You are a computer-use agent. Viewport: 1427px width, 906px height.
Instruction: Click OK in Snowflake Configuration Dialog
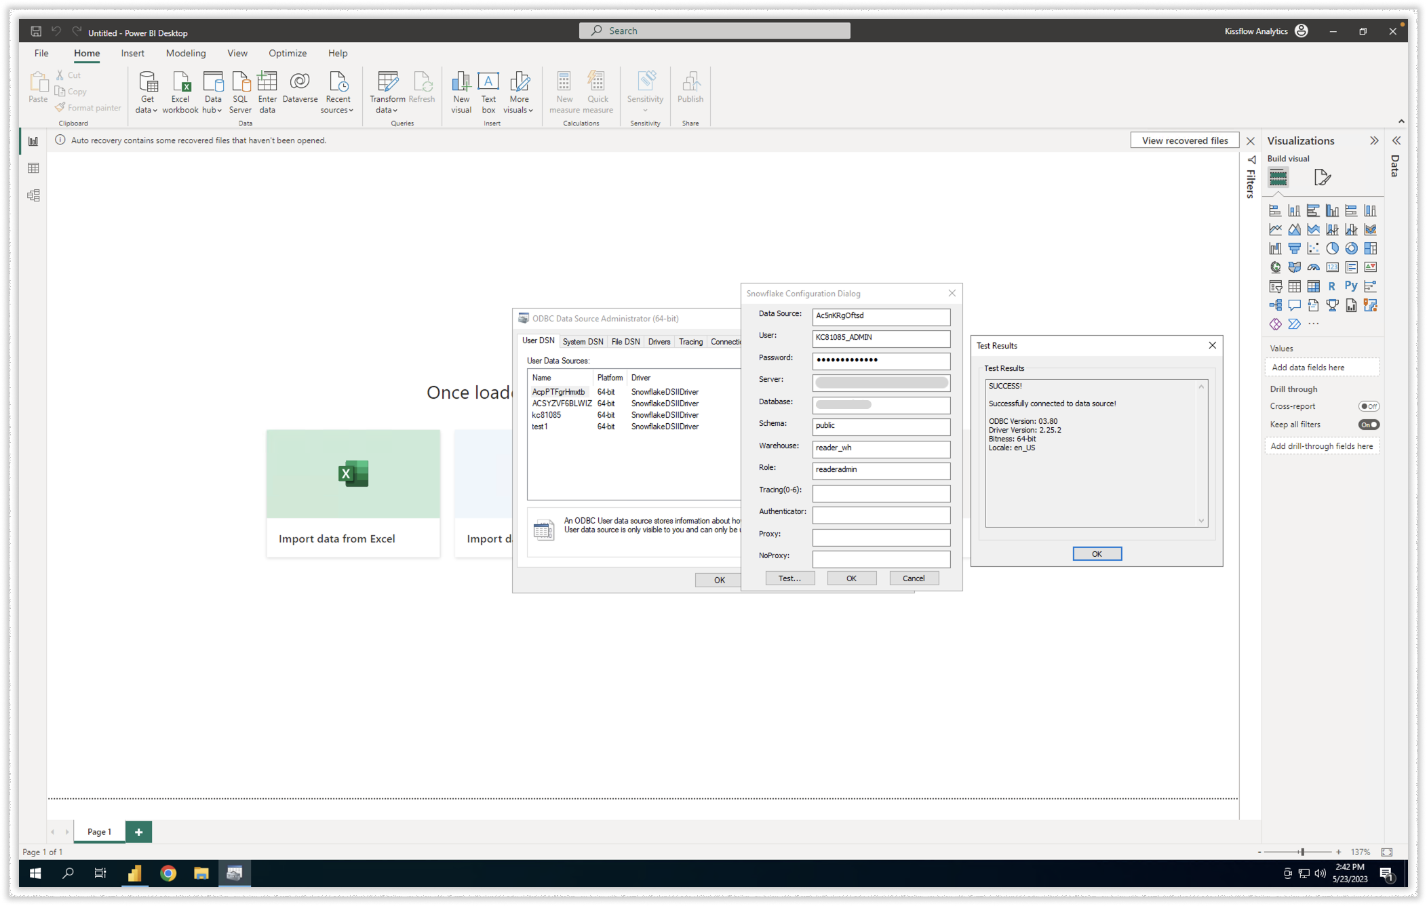[x=851, y=578]
